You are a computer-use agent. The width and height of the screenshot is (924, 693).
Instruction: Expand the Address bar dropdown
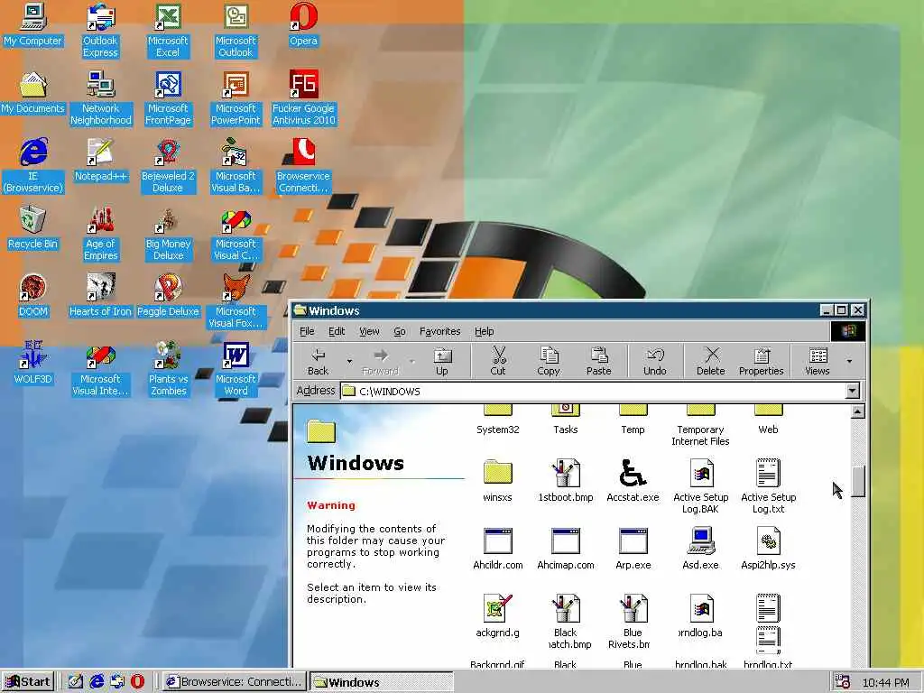(852, 391)
